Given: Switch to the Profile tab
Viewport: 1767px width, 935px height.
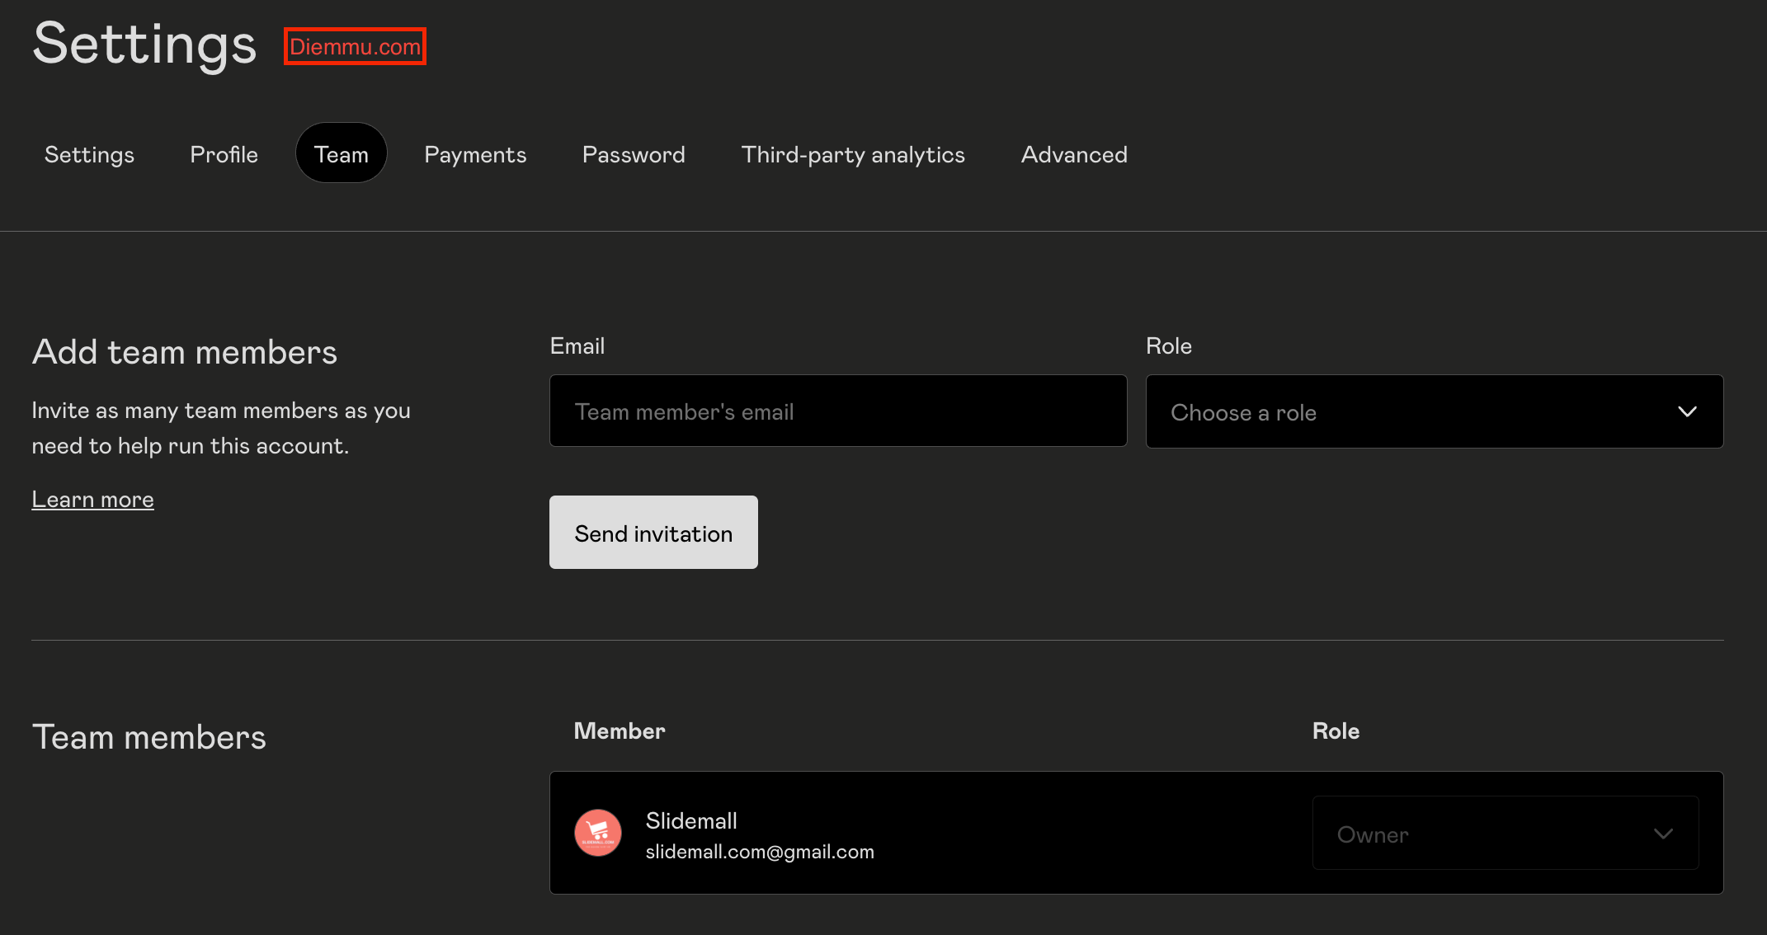Looking at the screenshot, I should (224, 154).
